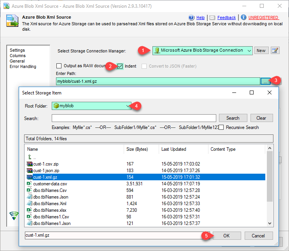Select the dbo.tblNames.Xml file name
289x251 pixels.
50,204
